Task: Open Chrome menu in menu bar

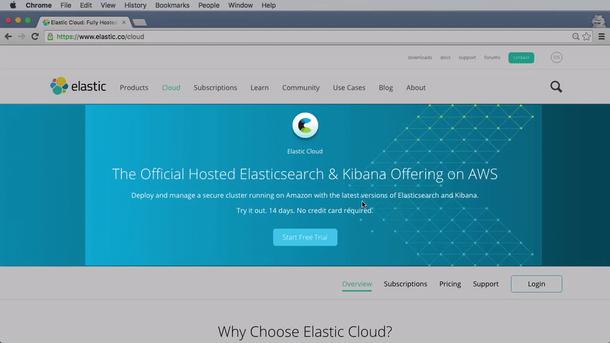Action: 39,5
